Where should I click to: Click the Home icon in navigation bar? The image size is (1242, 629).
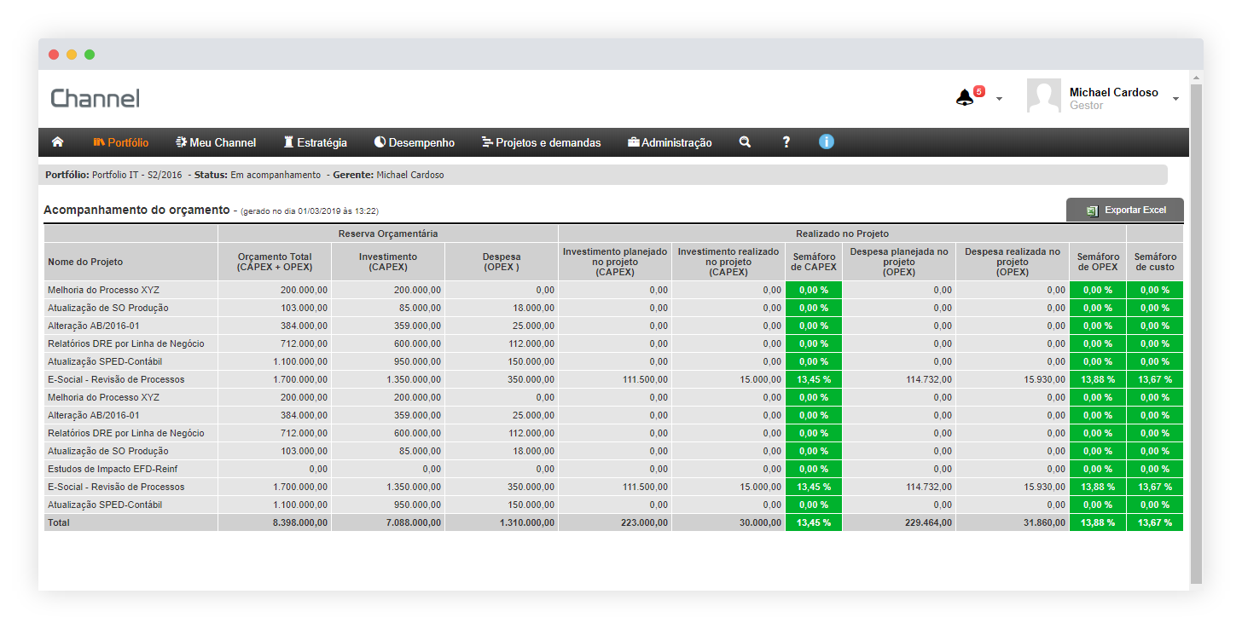coord(58,142)
